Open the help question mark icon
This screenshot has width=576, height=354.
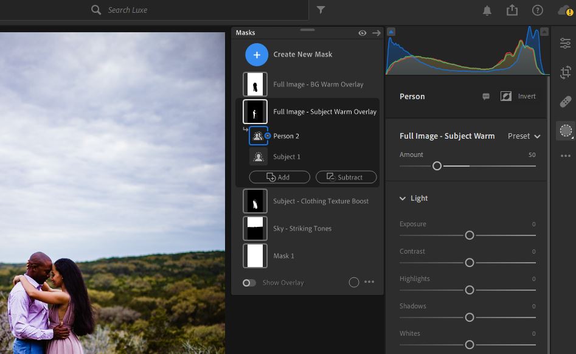(x=537, y=10)
